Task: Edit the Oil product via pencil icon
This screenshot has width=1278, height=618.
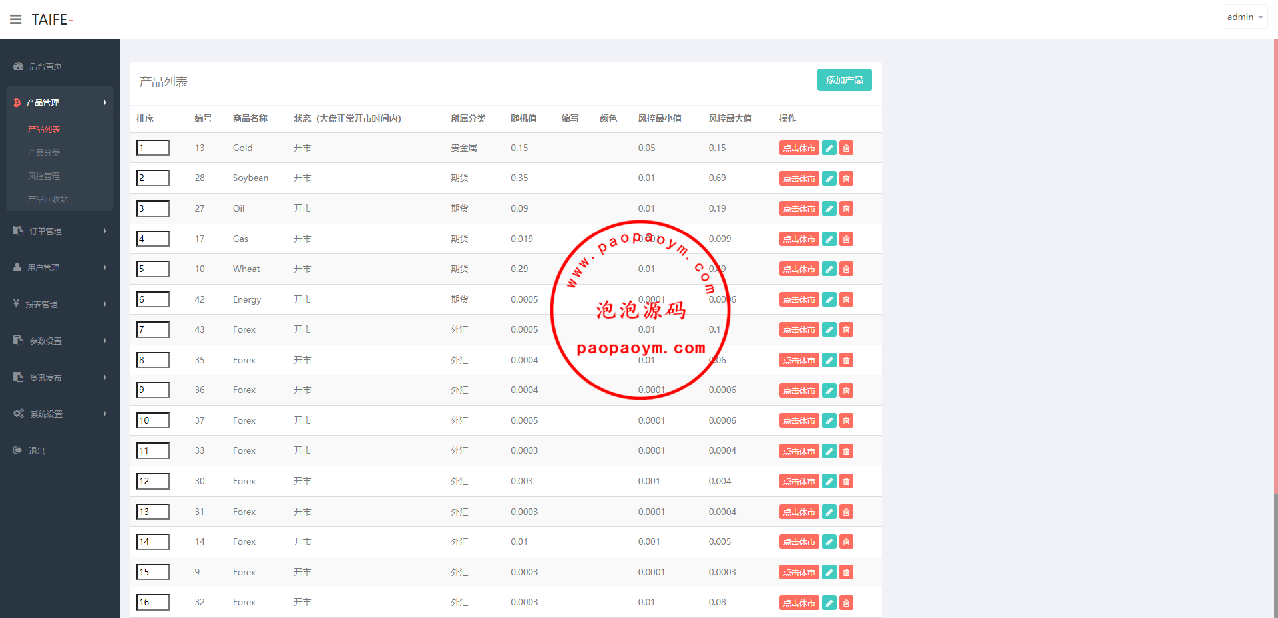Action: tap(829, 209)
